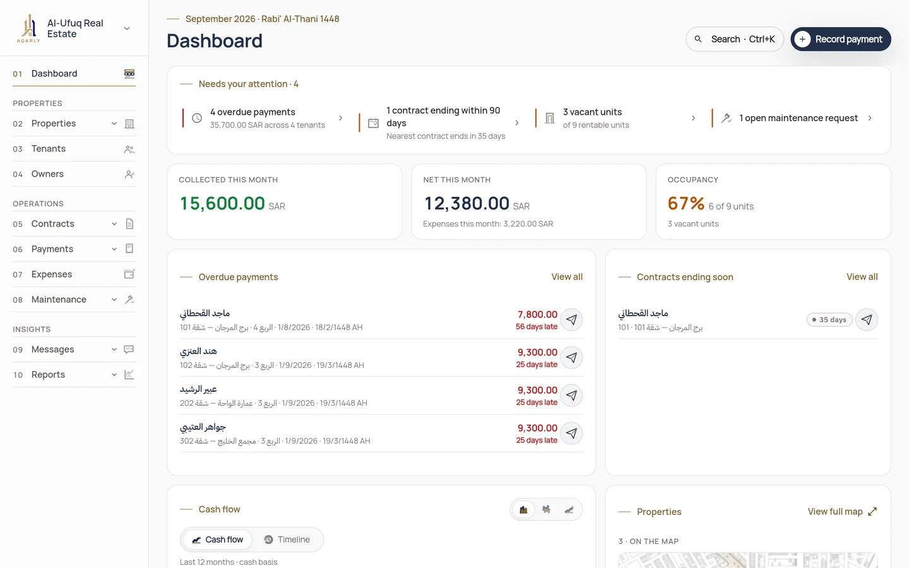909x568 pixels.
Task: Select the second grouped chart style toggle
Action: point(546,510)
